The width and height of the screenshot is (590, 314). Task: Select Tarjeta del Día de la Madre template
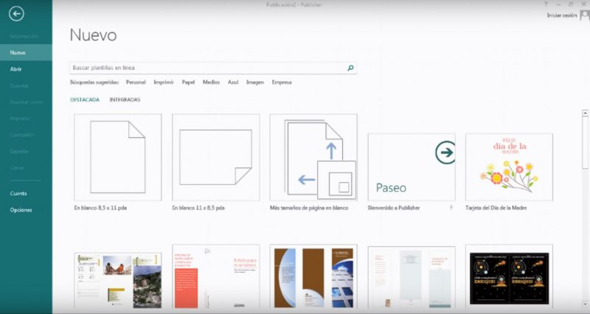509,167
